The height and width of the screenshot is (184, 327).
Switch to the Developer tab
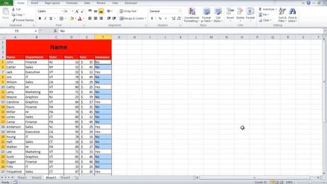(131, 3)
